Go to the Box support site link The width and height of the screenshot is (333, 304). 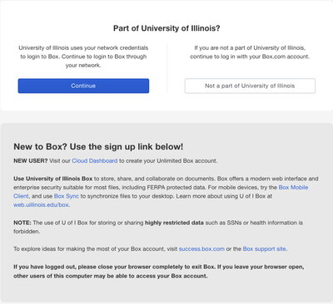point(264,249)
